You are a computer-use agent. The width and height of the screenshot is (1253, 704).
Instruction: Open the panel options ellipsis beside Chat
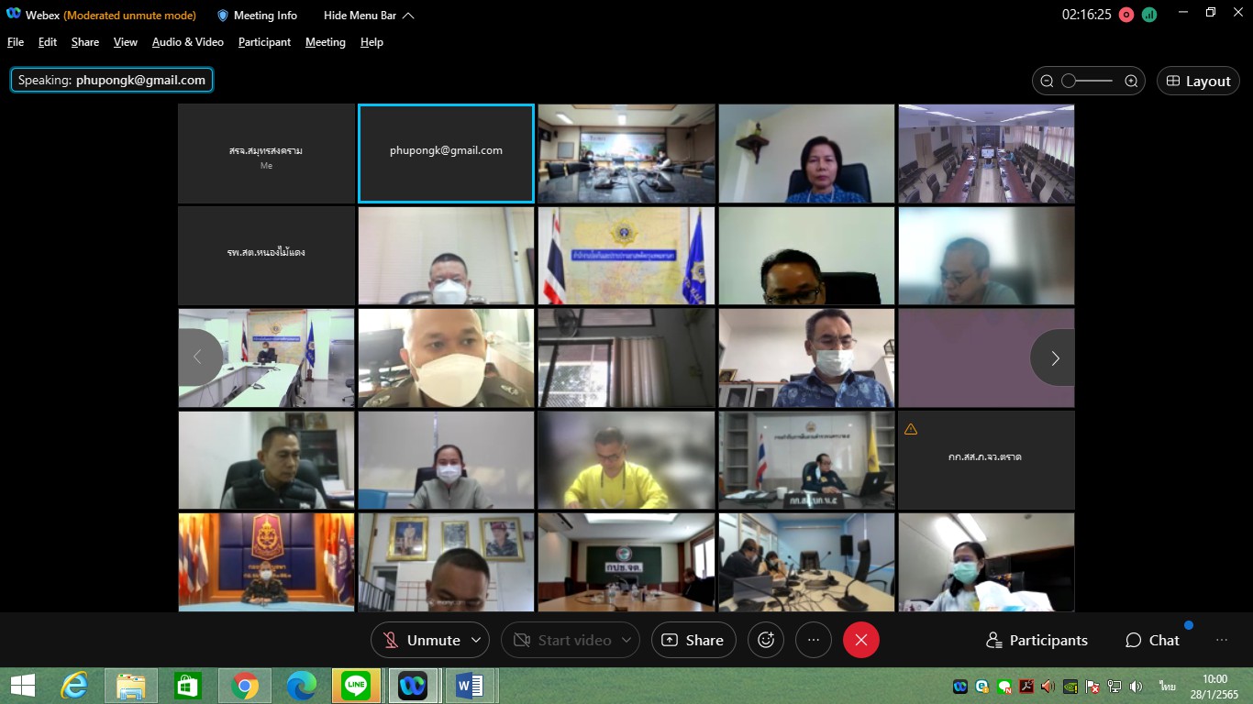1221,640
